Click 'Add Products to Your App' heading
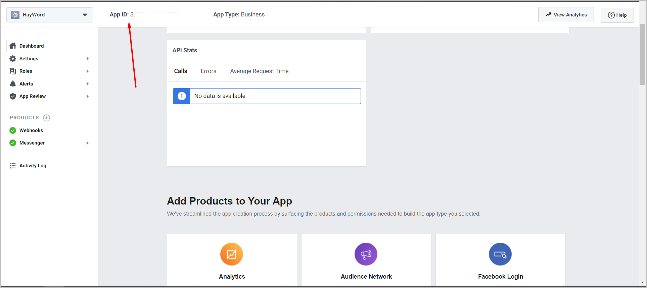 point(230,201)
